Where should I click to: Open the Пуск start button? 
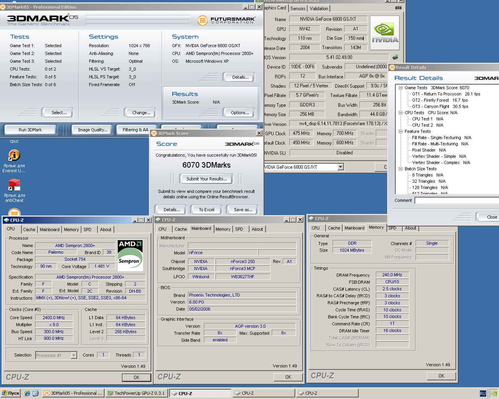click(x=11, y=393)
